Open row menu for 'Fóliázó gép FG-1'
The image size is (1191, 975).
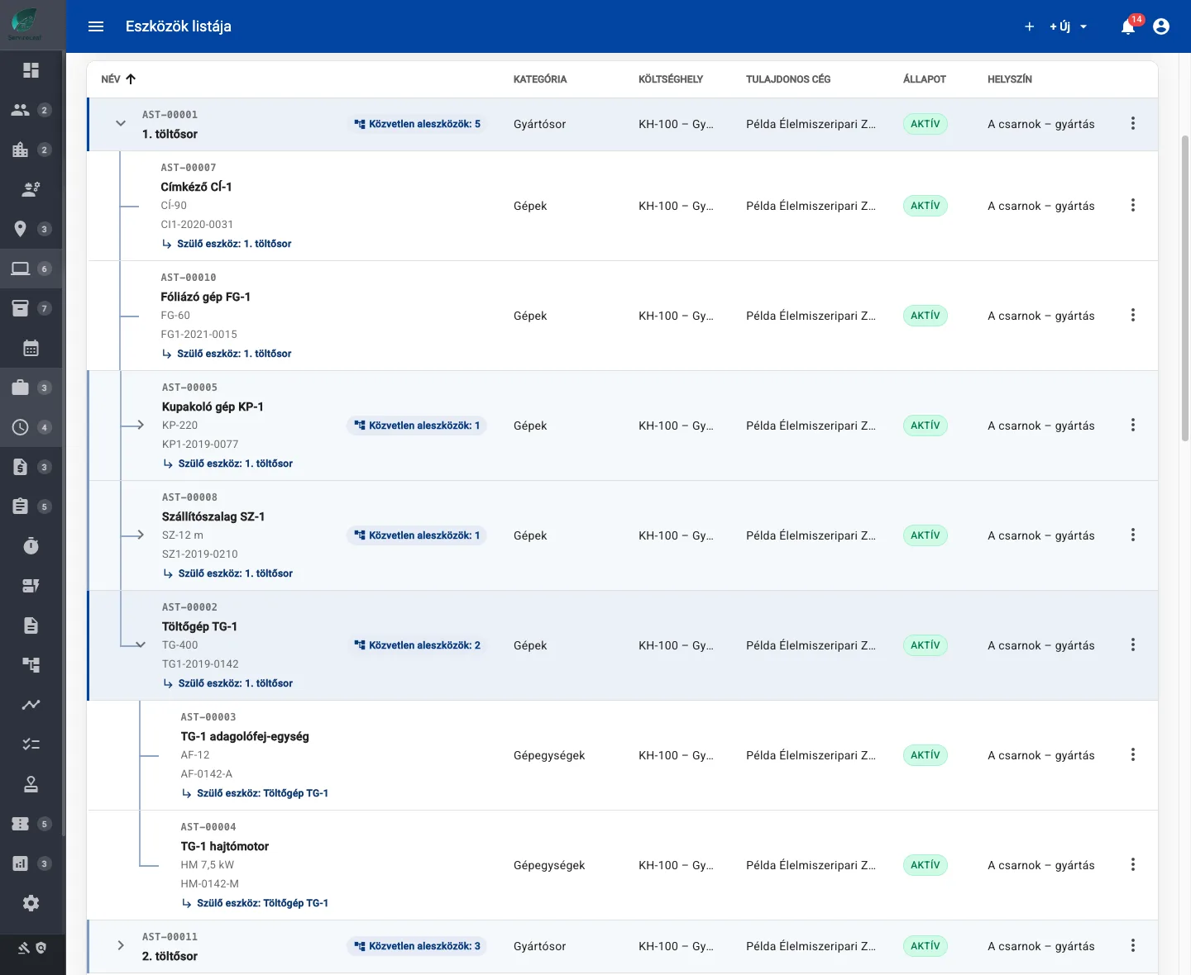(x=1133, y=316)
